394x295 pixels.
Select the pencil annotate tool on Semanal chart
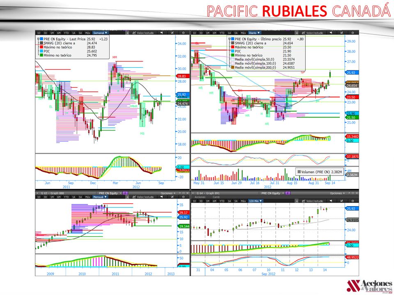(172, 33)
